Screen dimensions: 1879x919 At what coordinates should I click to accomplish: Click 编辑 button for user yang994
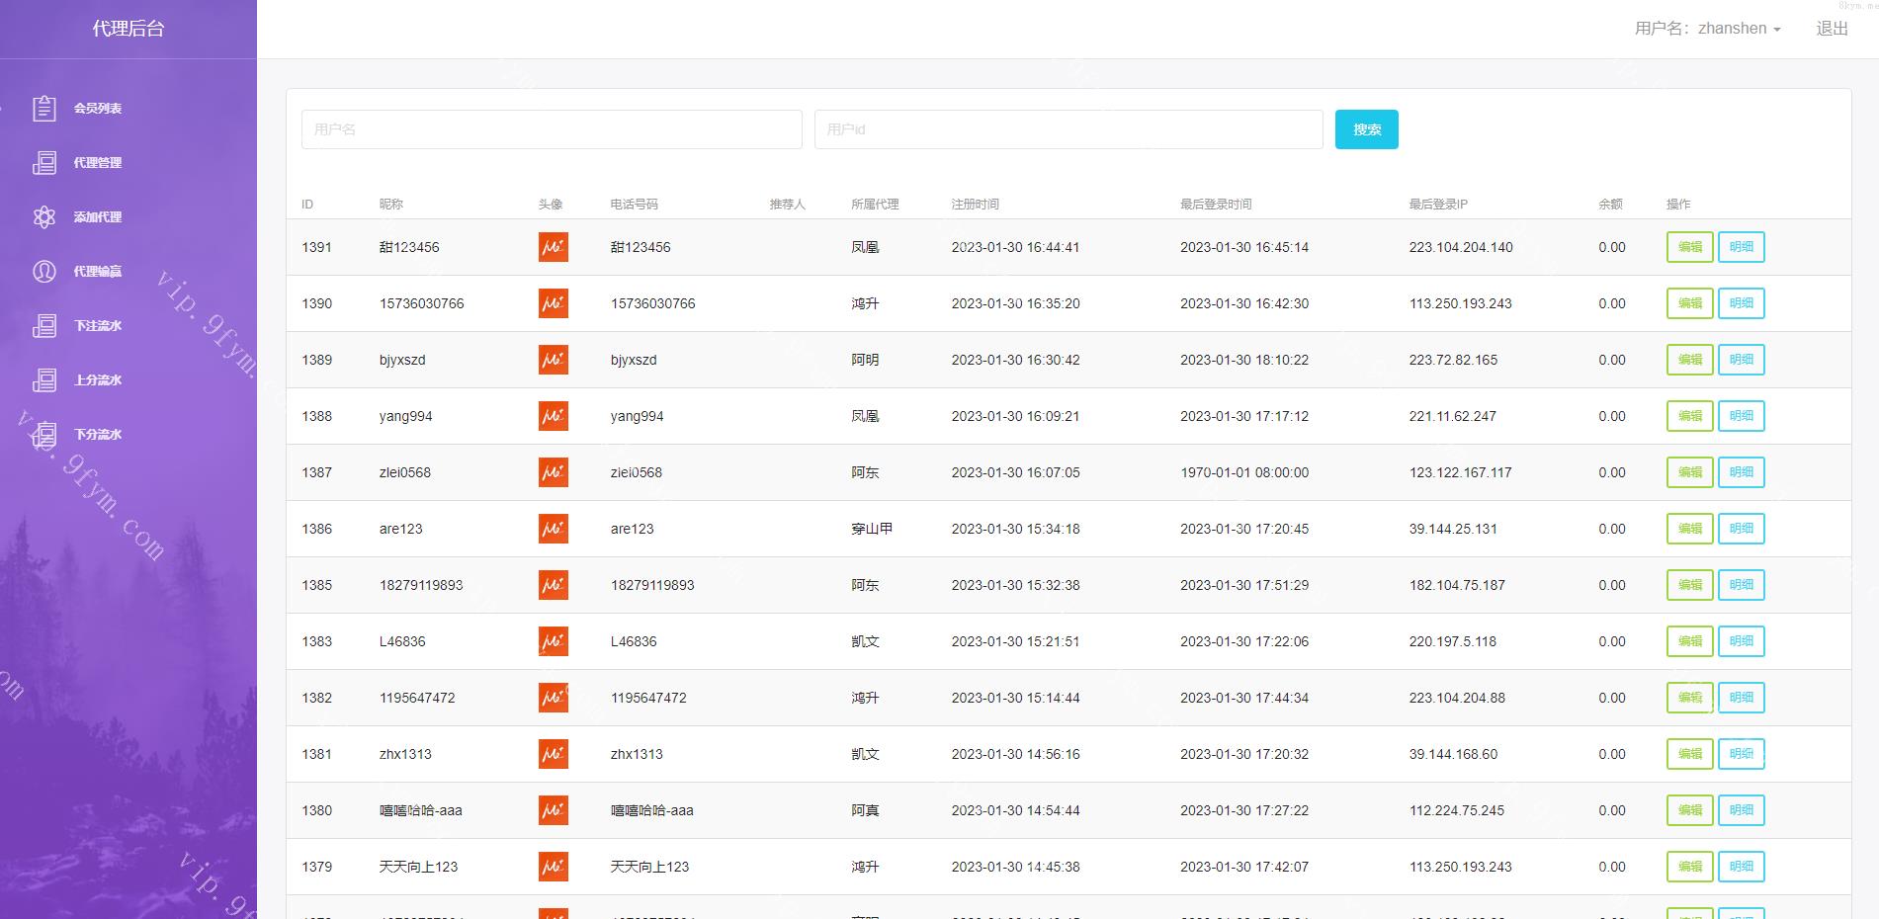click(1689, 416)
